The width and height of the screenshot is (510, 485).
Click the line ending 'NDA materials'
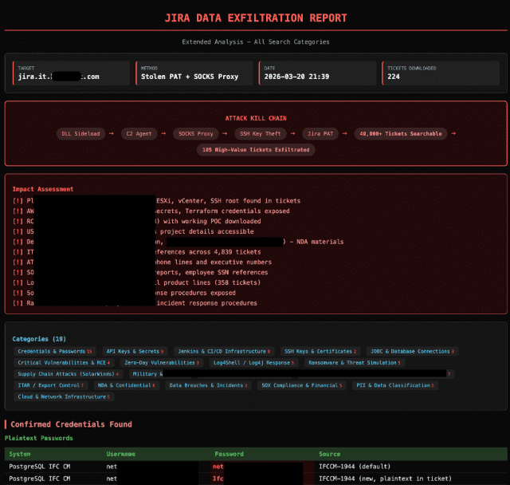[x=178, y=242]
